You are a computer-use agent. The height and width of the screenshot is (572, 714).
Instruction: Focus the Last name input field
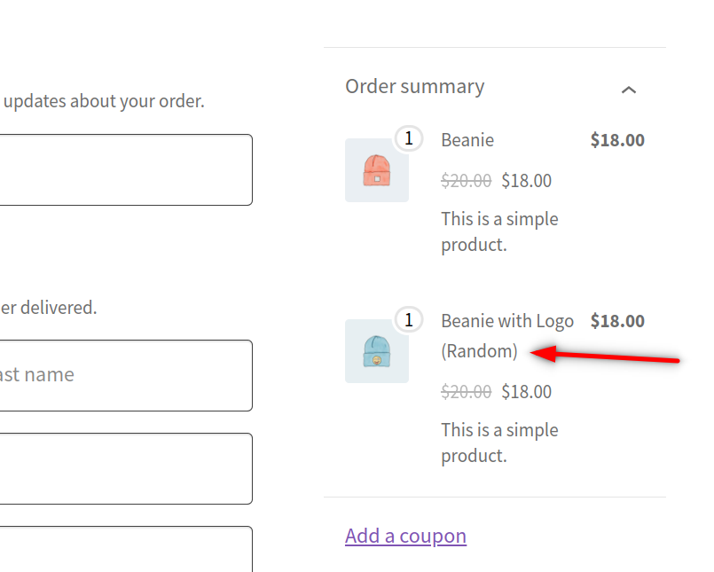pyautogui.click(x=126, y=375)
